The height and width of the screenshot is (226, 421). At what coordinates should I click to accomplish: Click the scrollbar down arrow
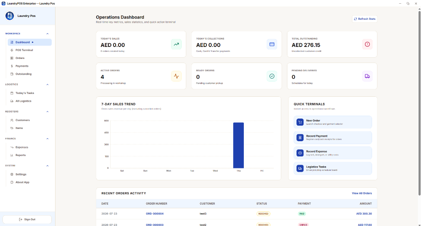[419, 224]
